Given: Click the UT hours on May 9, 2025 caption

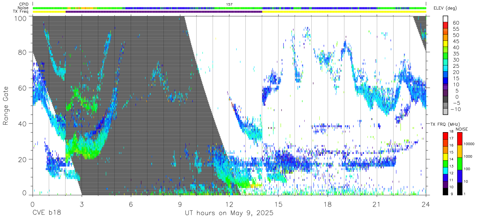Looking at the screenshot, I should coord(229,213).
